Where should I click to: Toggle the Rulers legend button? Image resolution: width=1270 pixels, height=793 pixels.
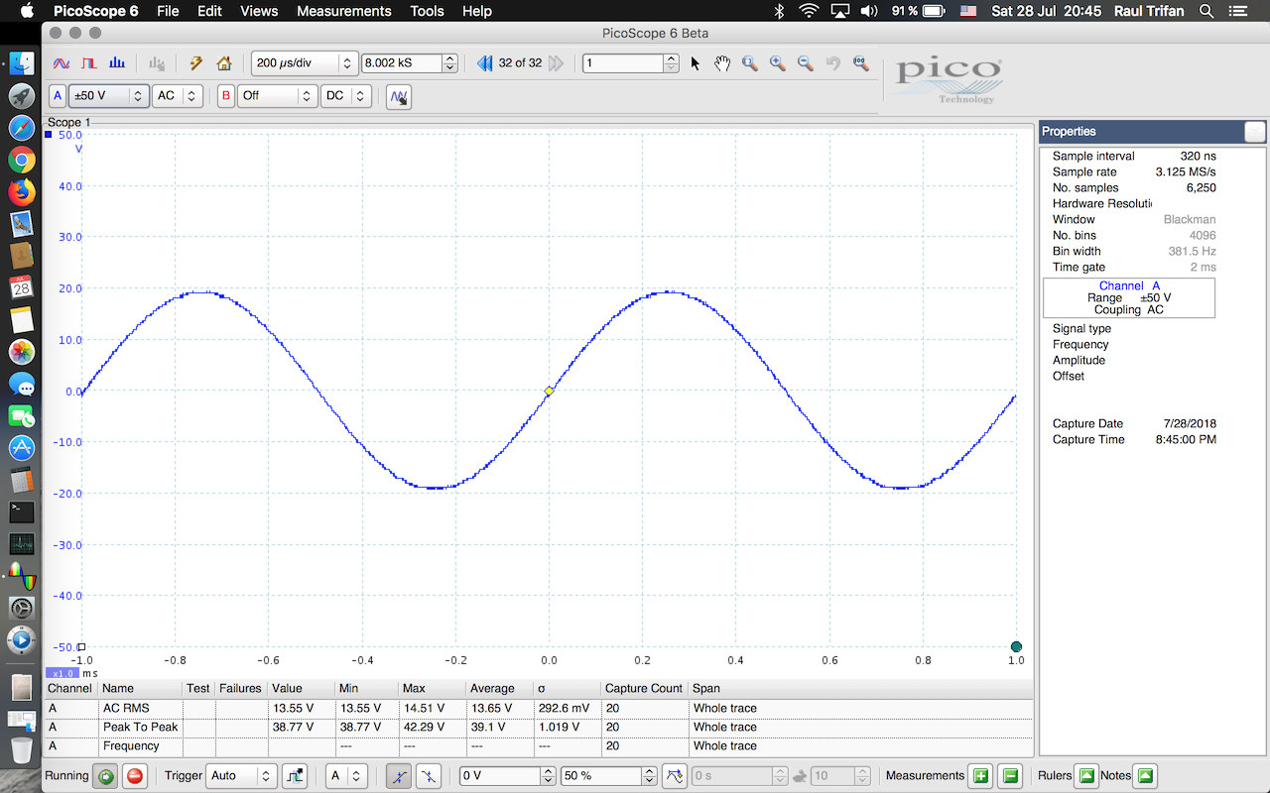[1086, 776]
